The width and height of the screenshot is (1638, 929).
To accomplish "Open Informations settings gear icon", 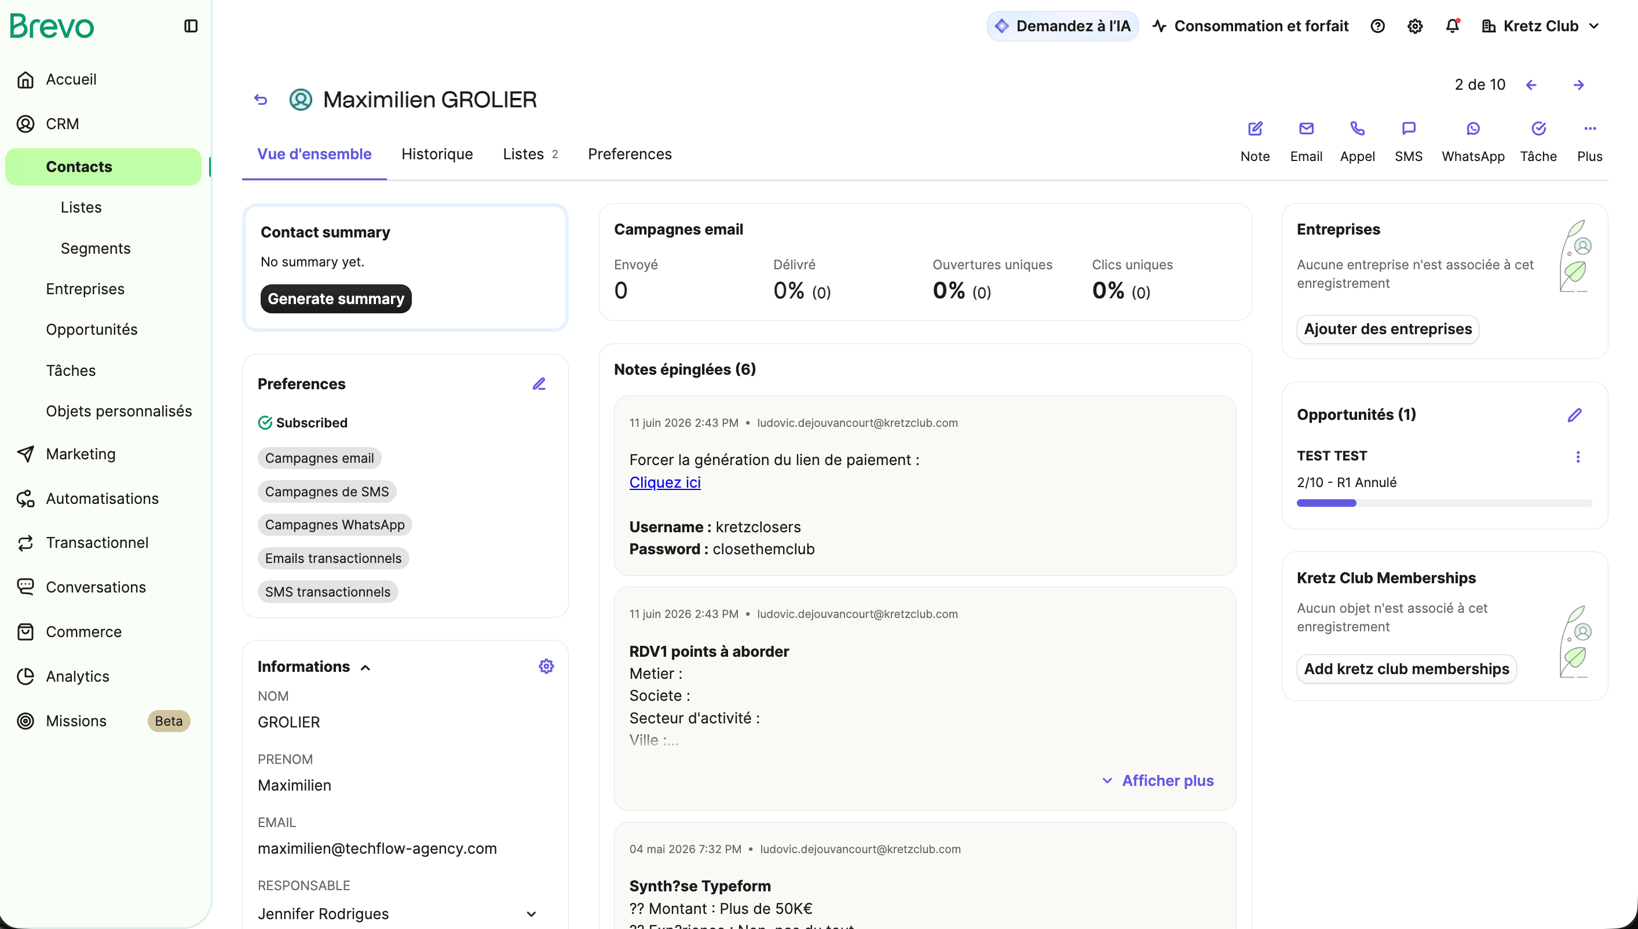I will (x=546, y=666).
